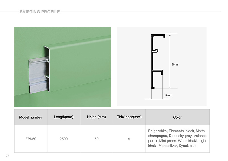228x161 pixels.
Task: Click the Color column header
Action: [177, 117]
